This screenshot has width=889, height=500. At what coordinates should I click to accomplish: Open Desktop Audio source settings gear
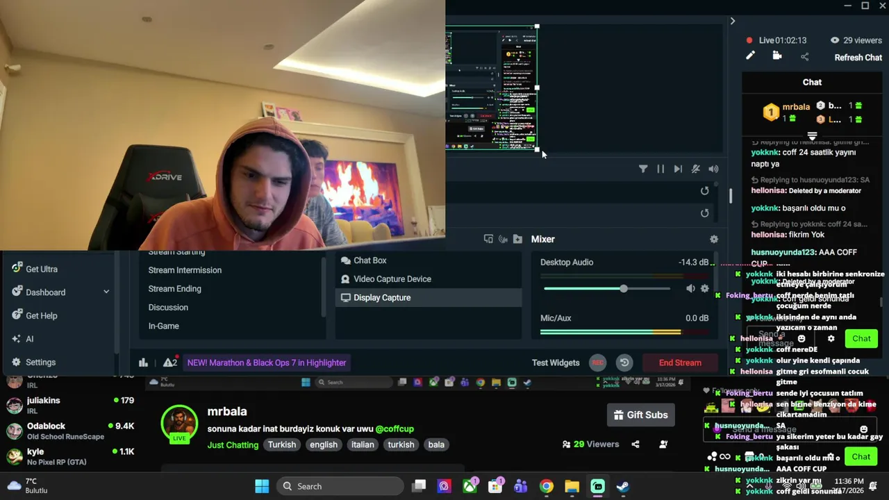[704, 289]
